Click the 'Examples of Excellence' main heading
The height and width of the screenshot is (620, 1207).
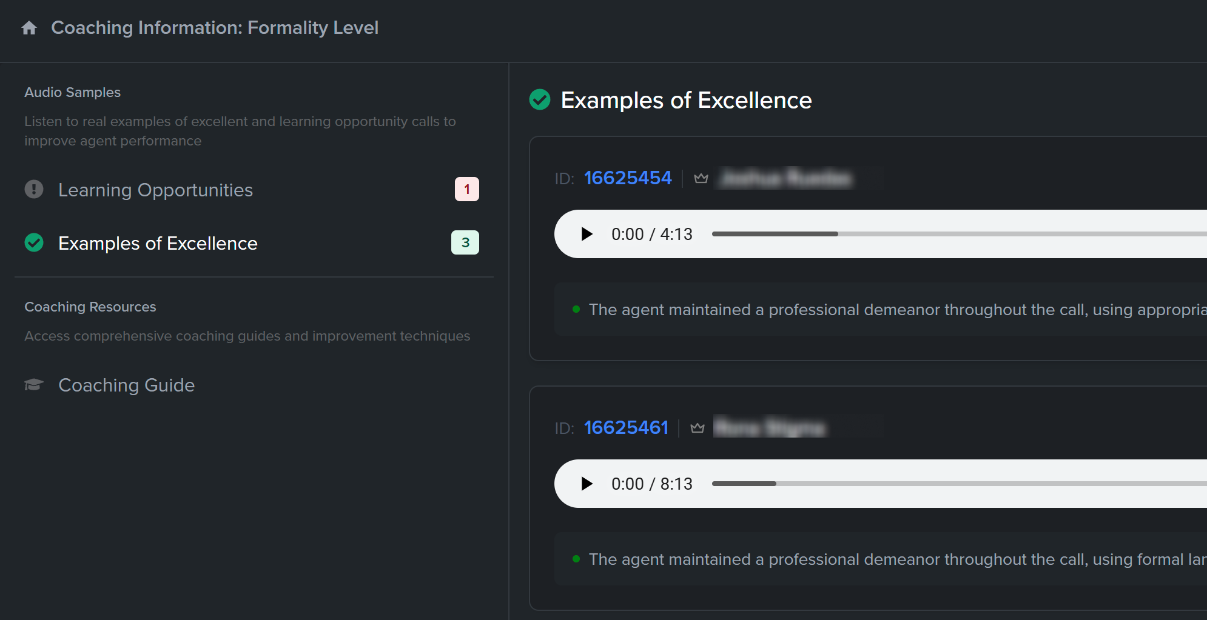point(686,100)
